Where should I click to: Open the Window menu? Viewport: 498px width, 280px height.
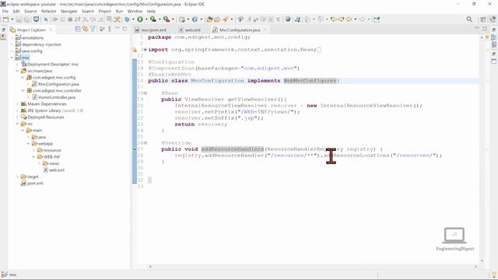coord(135,11)
